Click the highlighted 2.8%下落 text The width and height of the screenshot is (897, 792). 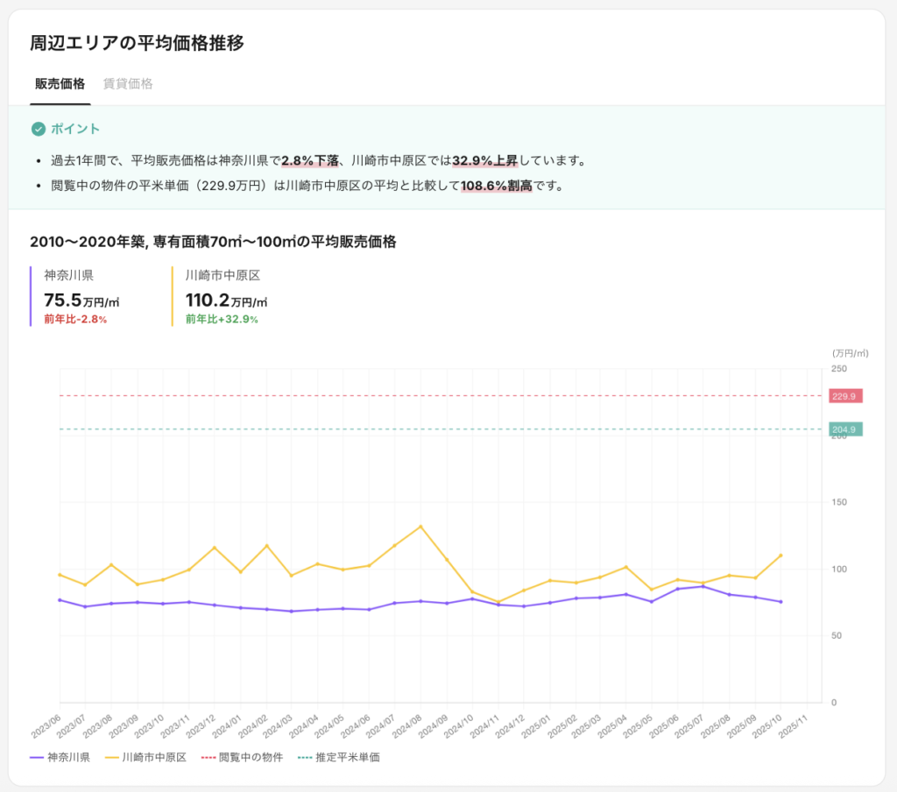[310, 161]
